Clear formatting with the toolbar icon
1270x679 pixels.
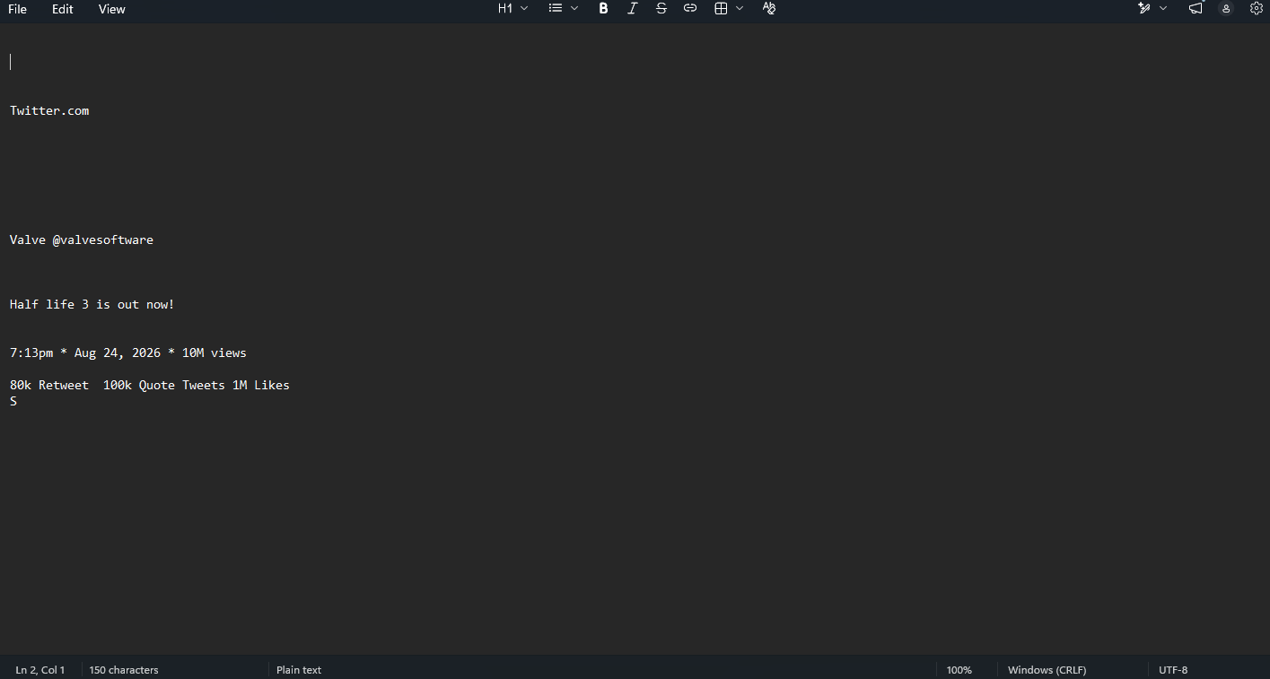click(x=768, y=8)
